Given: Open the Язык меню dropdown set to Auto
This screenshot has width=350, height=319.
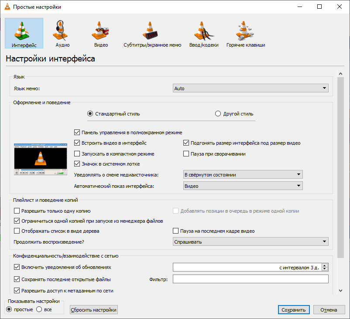Looking at the screenshot, I should [x=250, y=88].
